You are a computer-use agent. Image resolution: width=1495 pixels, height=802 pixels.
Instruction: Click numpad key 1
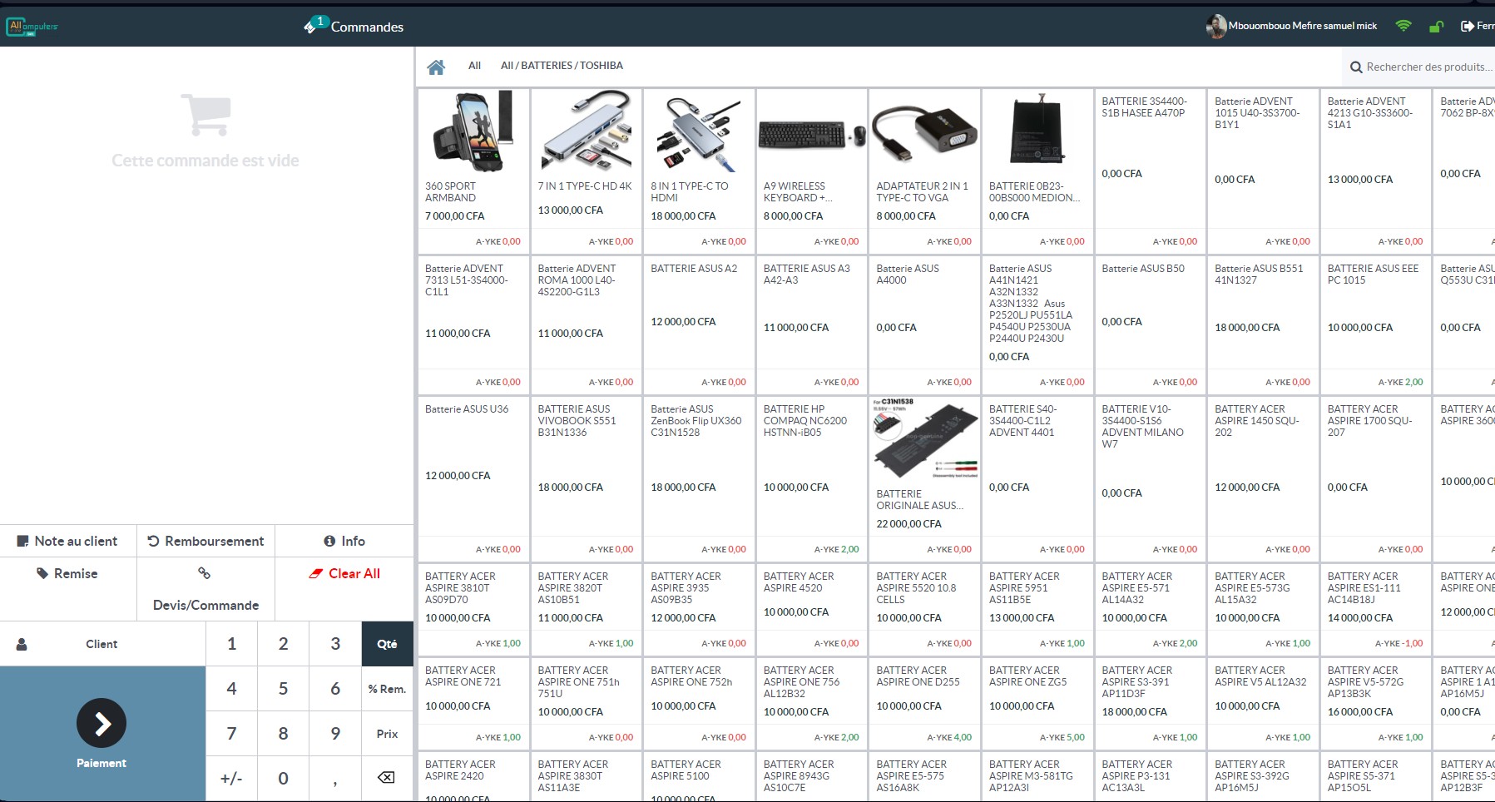tap(231, 644)
